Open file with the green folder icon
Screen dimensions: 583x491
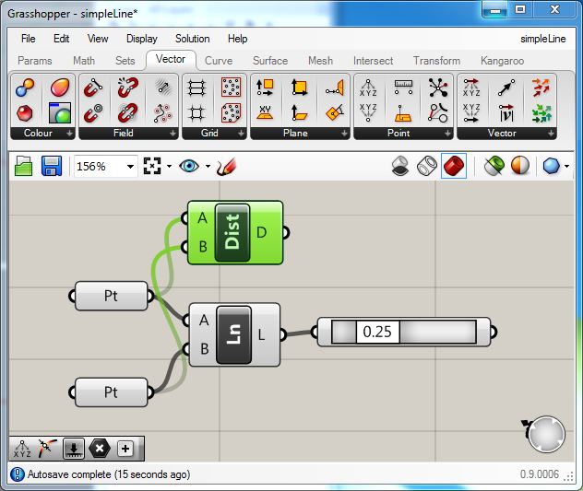coord(23,166)
